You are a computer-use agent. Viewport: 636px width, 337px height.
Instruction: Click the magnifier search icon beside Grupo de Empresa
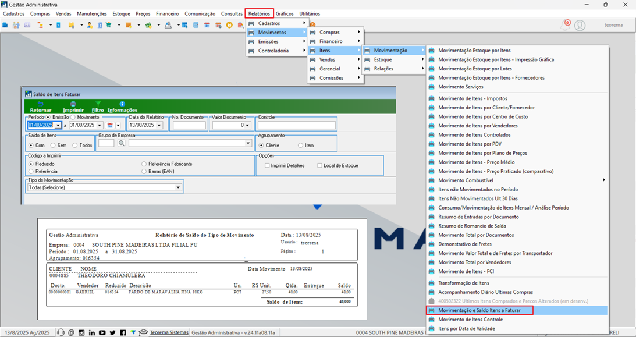coord(121,143)
